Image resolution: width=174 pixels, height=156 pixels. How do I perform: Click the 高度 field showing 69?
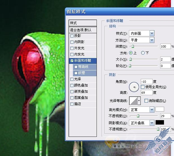[x=146, y=93]
